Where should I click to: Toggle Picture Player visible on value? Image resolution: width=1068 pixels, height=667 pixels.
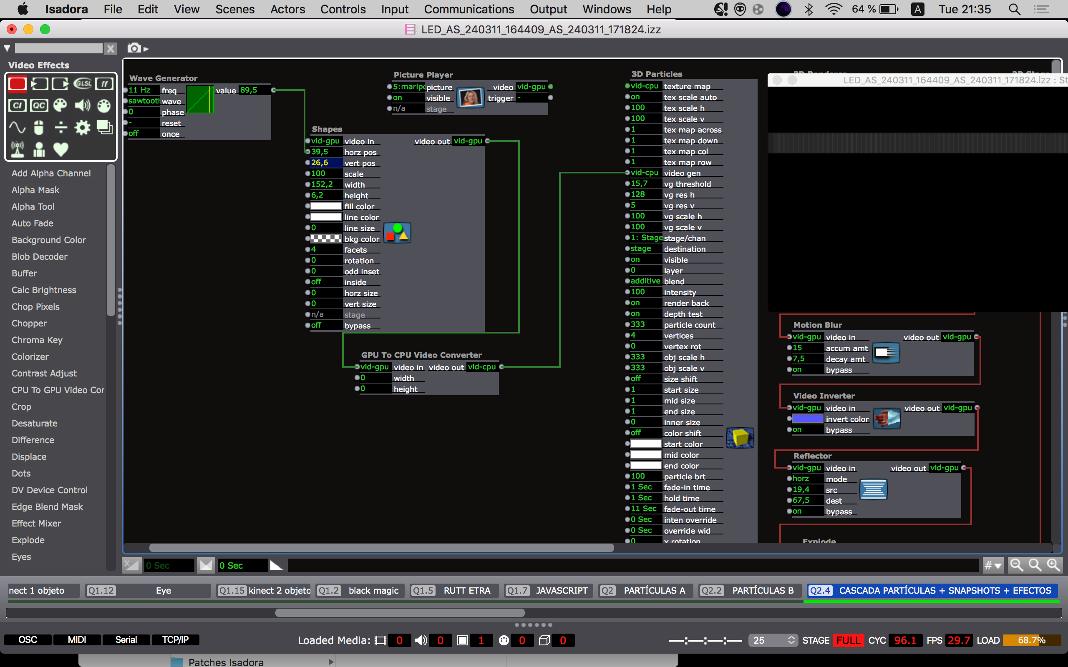click(x=408, y=98)
